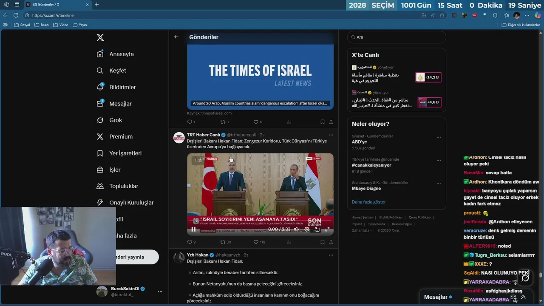Open Yzb Hakan profile name
Screen dimensions: 544x306
[198, 255]
